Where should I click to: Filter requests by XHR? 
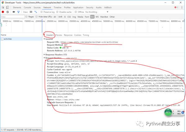[x=60, y=17]
